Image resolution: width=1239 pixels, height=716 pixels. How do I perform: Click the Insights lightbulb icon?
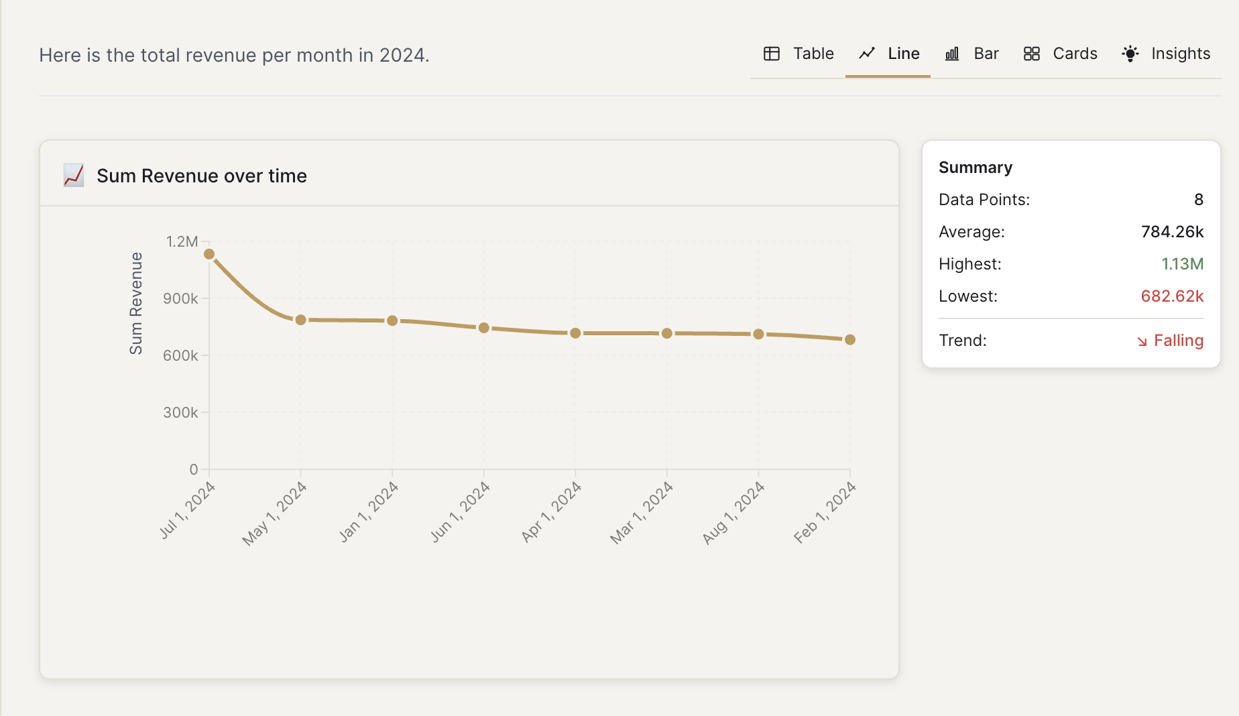[x=1130, y=54]
